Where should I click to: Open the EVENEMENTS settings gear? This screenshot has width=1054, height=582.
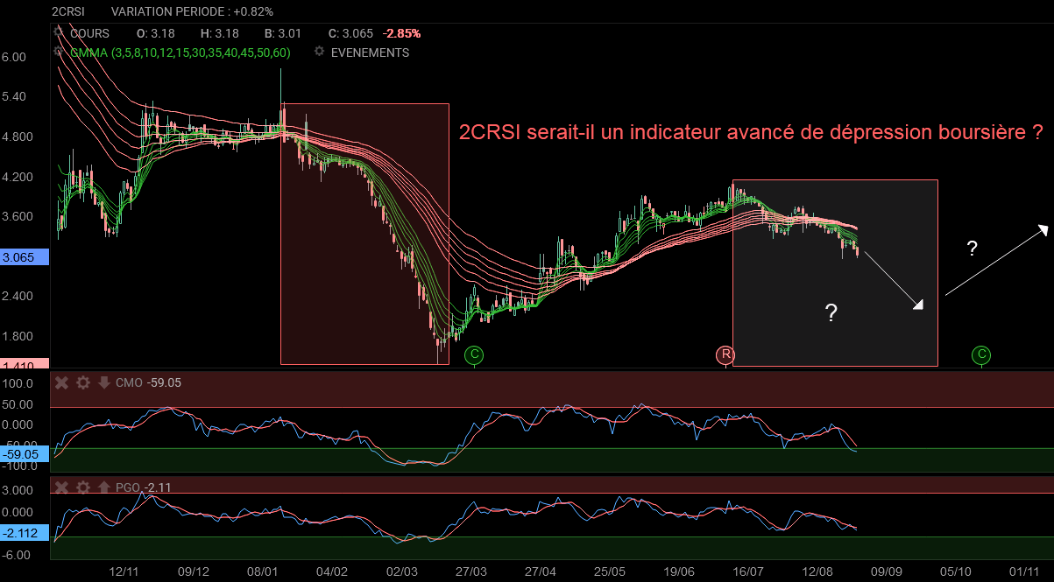coord(318,52)
